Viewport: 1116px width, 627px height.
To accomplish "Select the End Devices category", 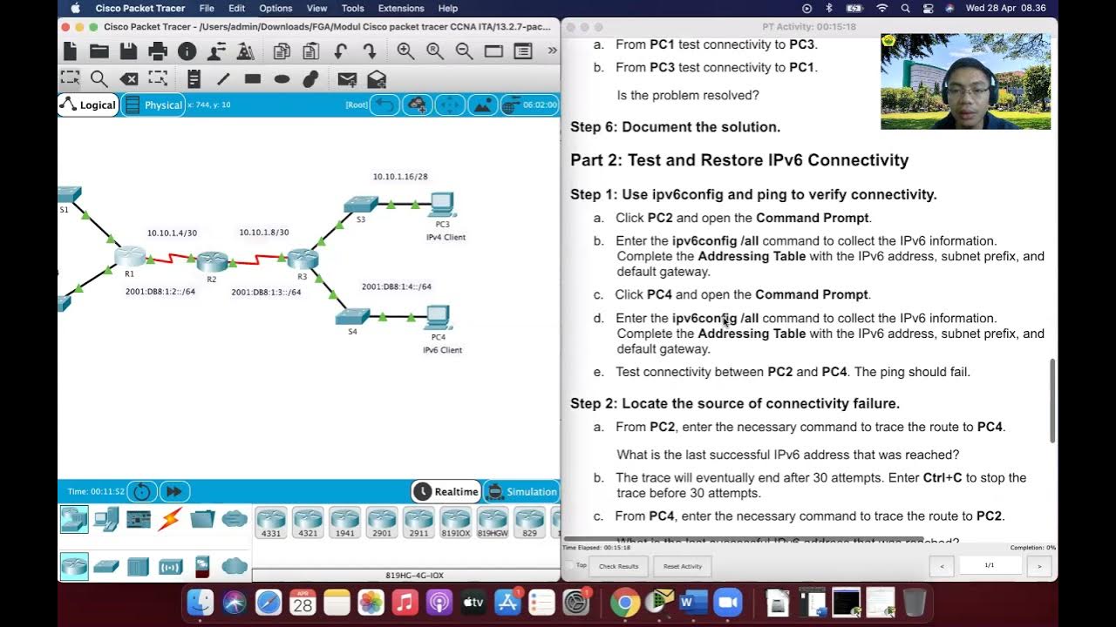I will 106,519.
